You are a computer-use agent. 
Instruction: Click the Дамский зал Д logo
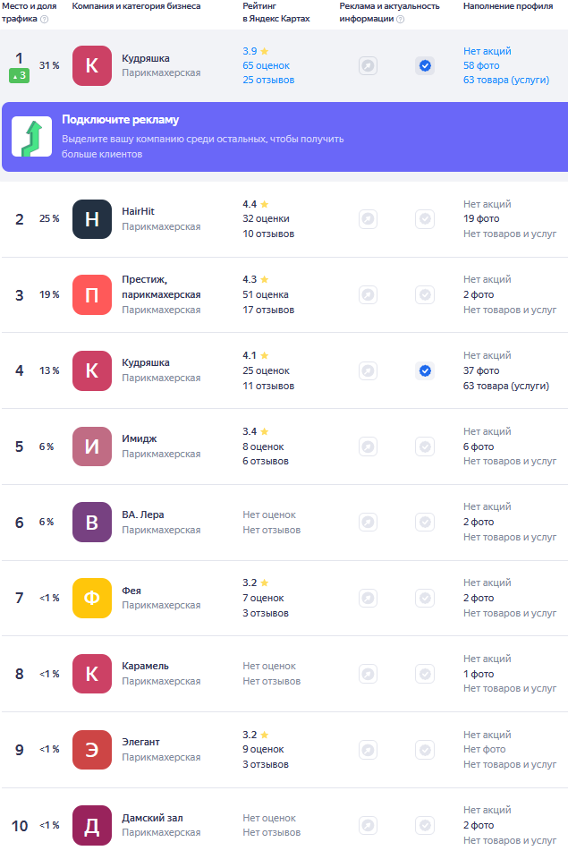tap(92, 826)
